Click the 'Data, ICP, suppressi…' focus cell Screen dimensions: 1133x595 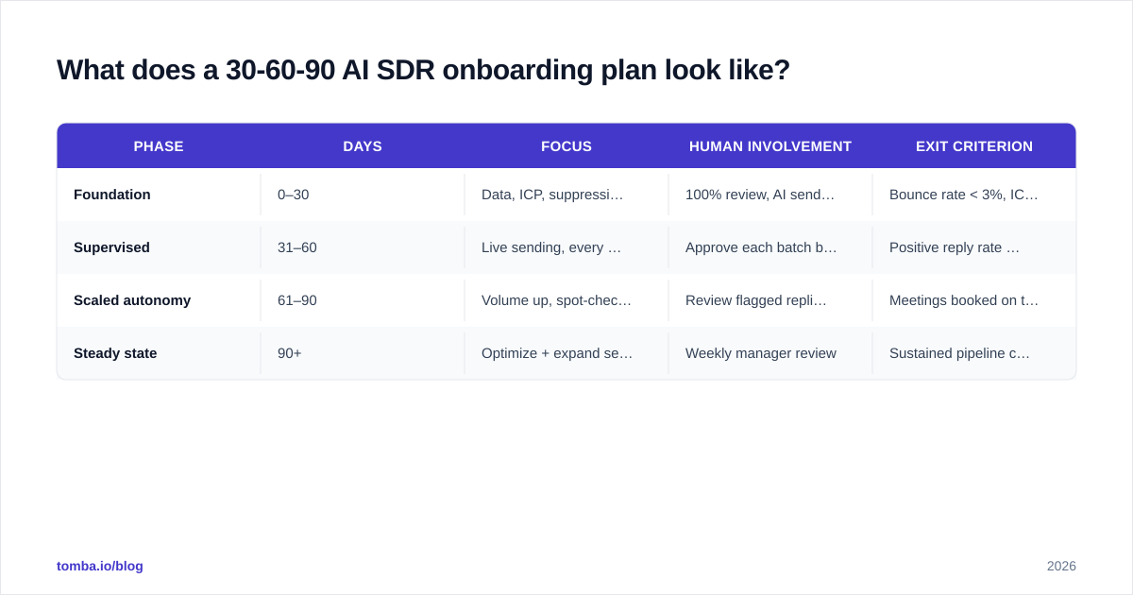[x=566, y=195]
